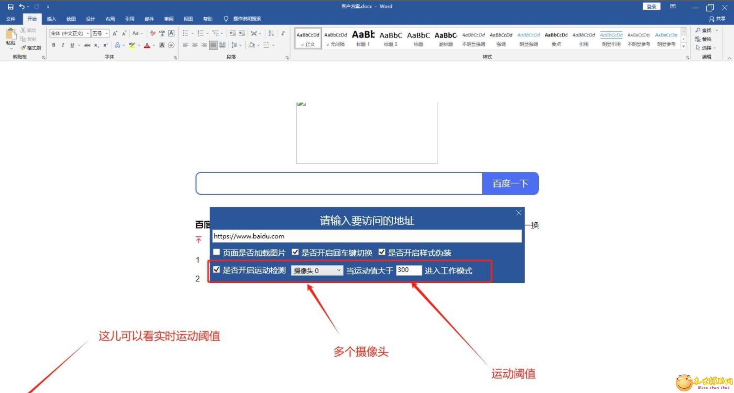Apply the 标题 2 style
Viewport: 734px width, 393px height.
[x=391, y=38]
